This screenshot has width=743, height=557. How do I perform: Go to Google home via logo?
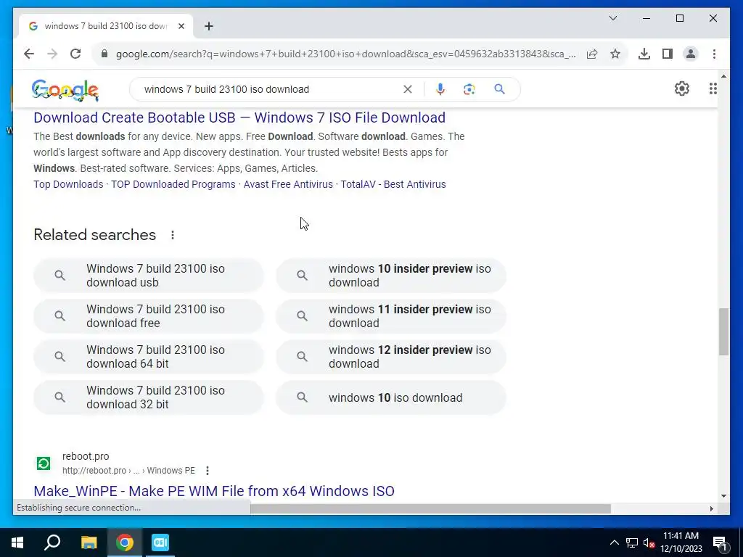click(65, 89)
